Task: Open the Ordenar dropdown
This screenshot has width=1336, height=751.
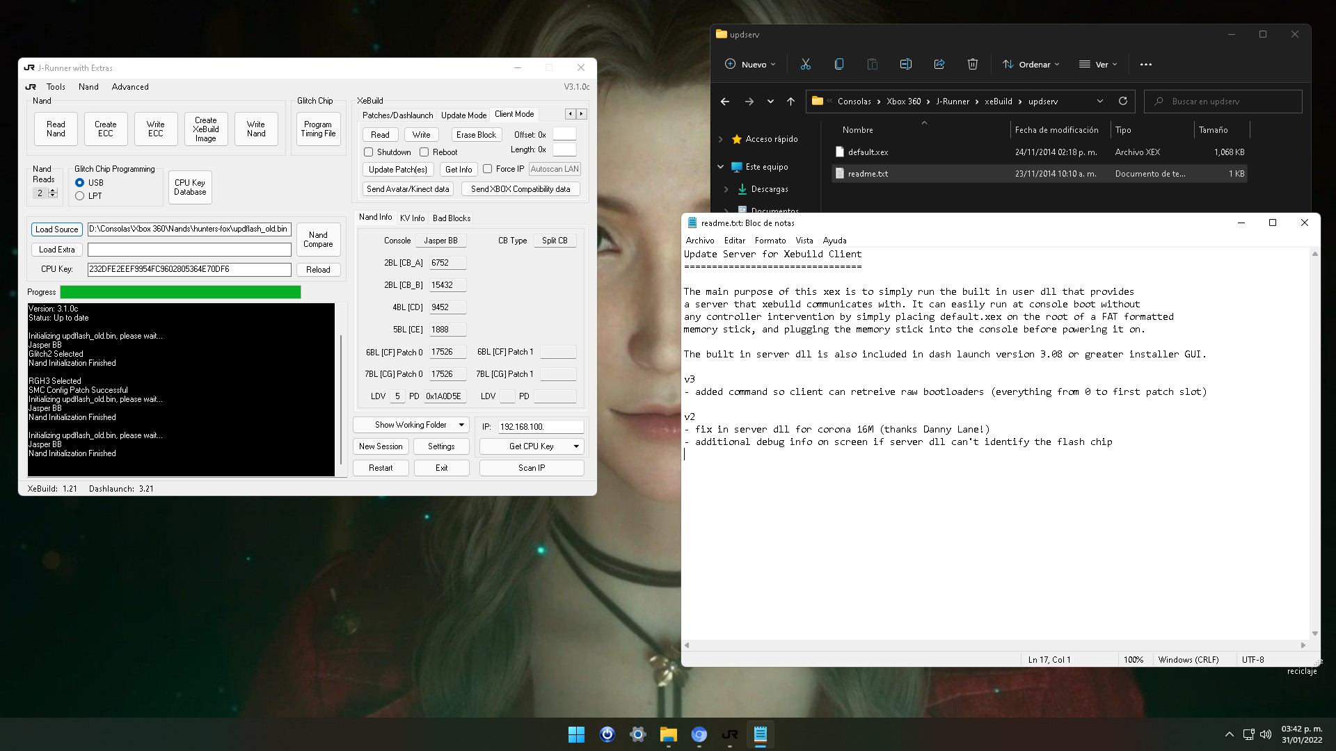Action: pyautogui.click(x=1031, y=65)
